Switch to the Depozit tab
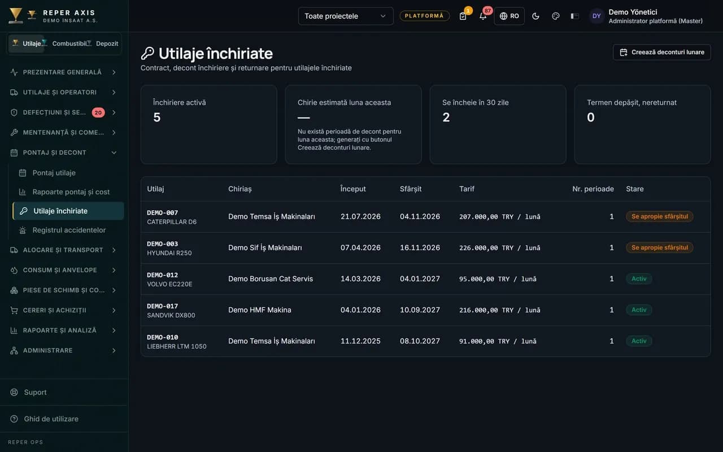The image size is (723, 452). click(105, 44)
